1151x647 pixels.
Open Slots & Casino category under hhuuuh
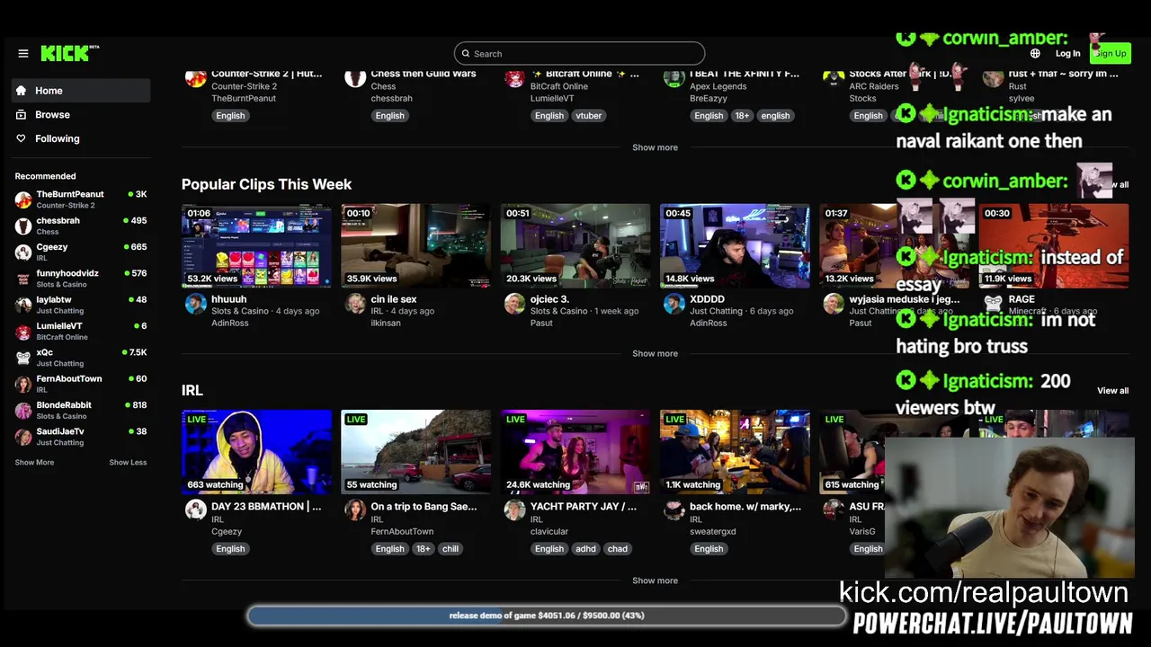pos(240,311)
